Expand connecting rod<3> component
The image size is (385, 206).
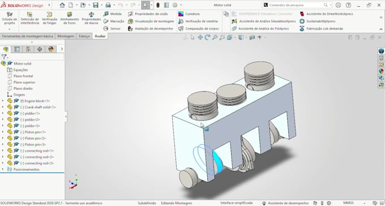tap(3, 163)
